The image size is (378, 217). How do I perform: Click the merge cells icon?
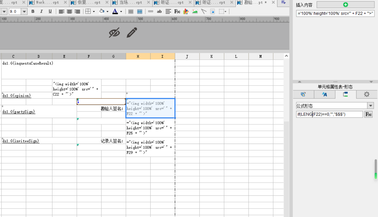131,11
